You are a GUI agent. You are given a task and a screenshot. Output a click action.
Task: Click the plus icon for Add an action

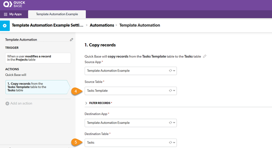point(7,104)
